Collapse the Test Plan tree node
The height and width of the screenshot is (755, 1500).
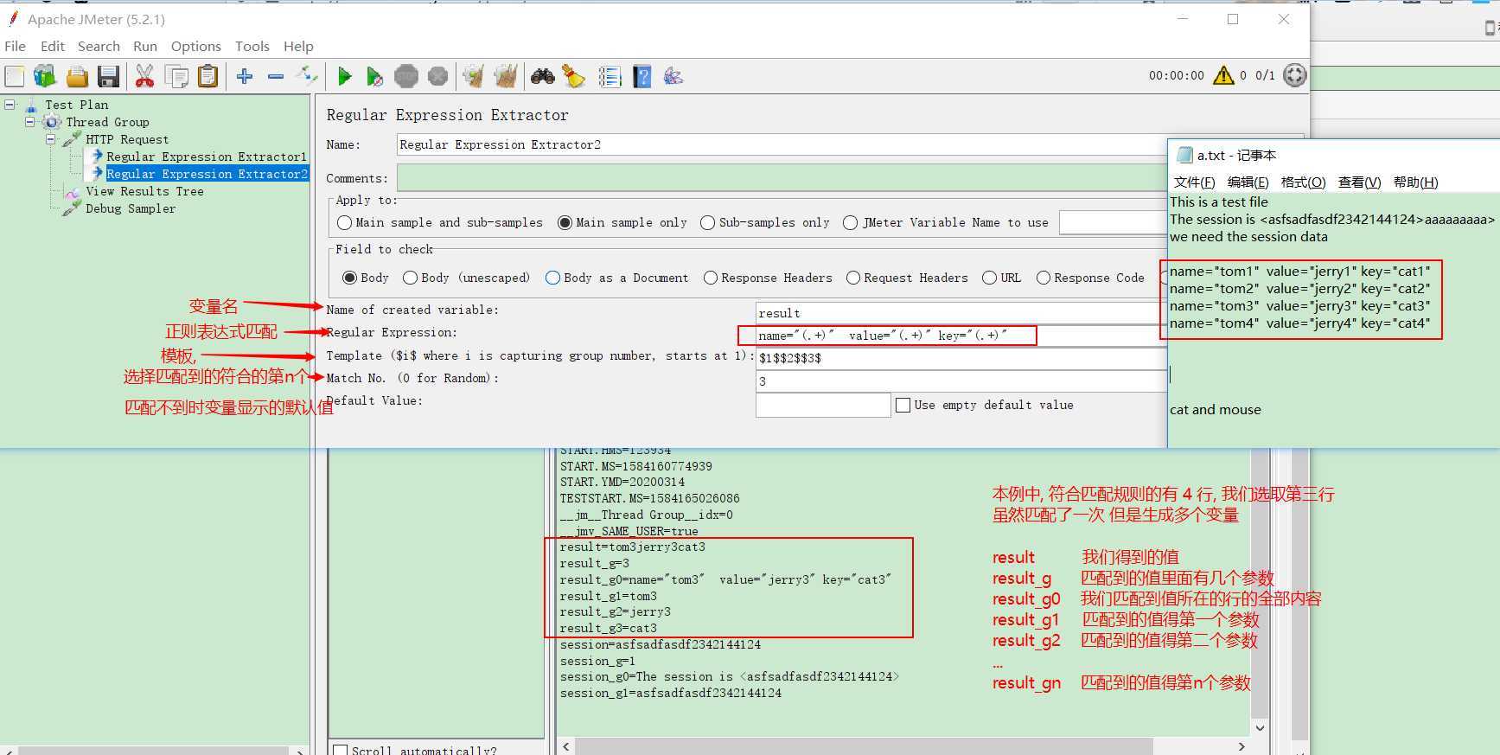tap(10, 105)
